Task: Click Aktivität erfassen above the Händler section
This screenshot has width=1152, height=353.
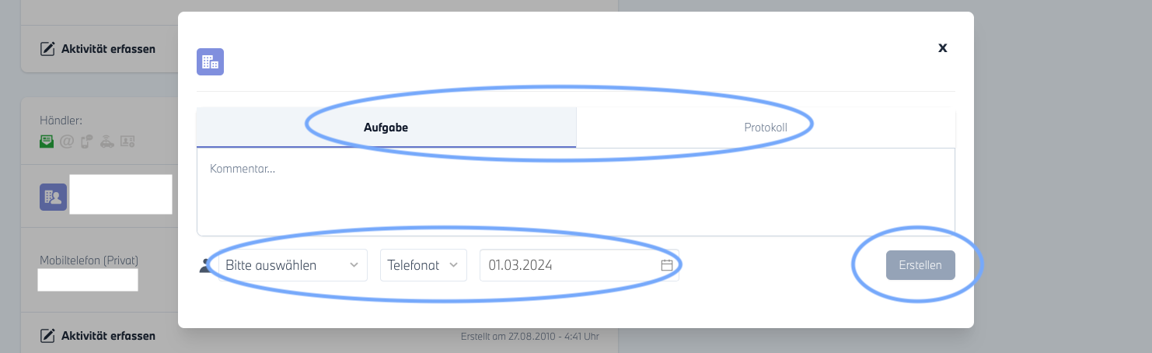Action: point(108,49)
